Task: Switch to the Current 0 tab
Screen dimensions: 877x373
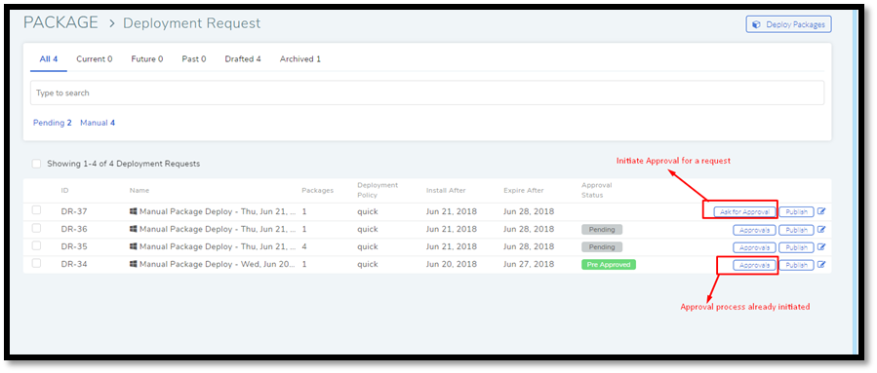Action: 95,58
